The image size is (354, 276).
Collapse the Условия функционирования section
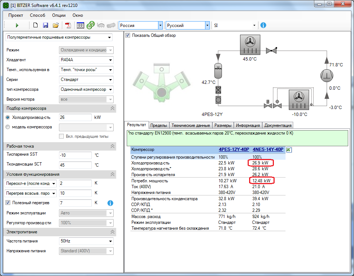pyautogui.click(x=112, y=174)
